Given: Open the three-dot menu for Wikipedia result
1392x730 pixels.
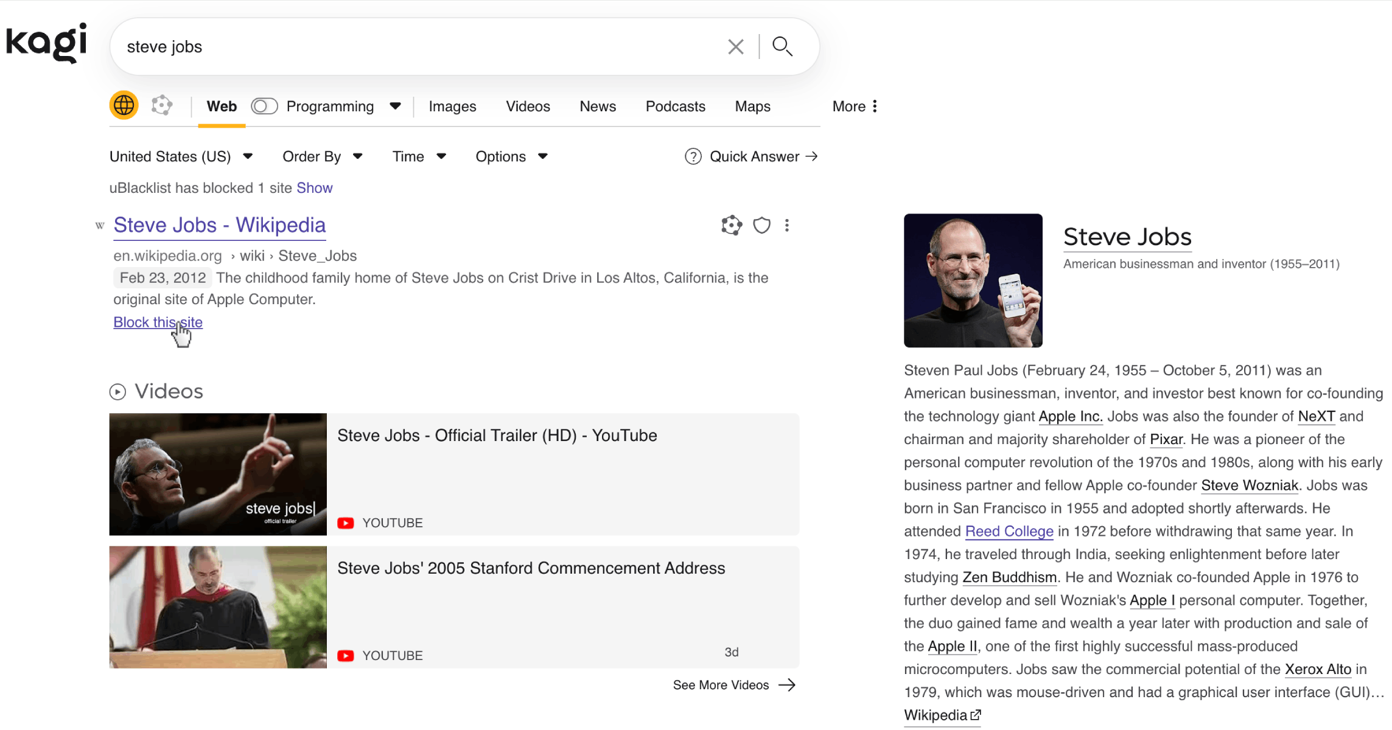Looking at the screenshot, I should point(787,225).
